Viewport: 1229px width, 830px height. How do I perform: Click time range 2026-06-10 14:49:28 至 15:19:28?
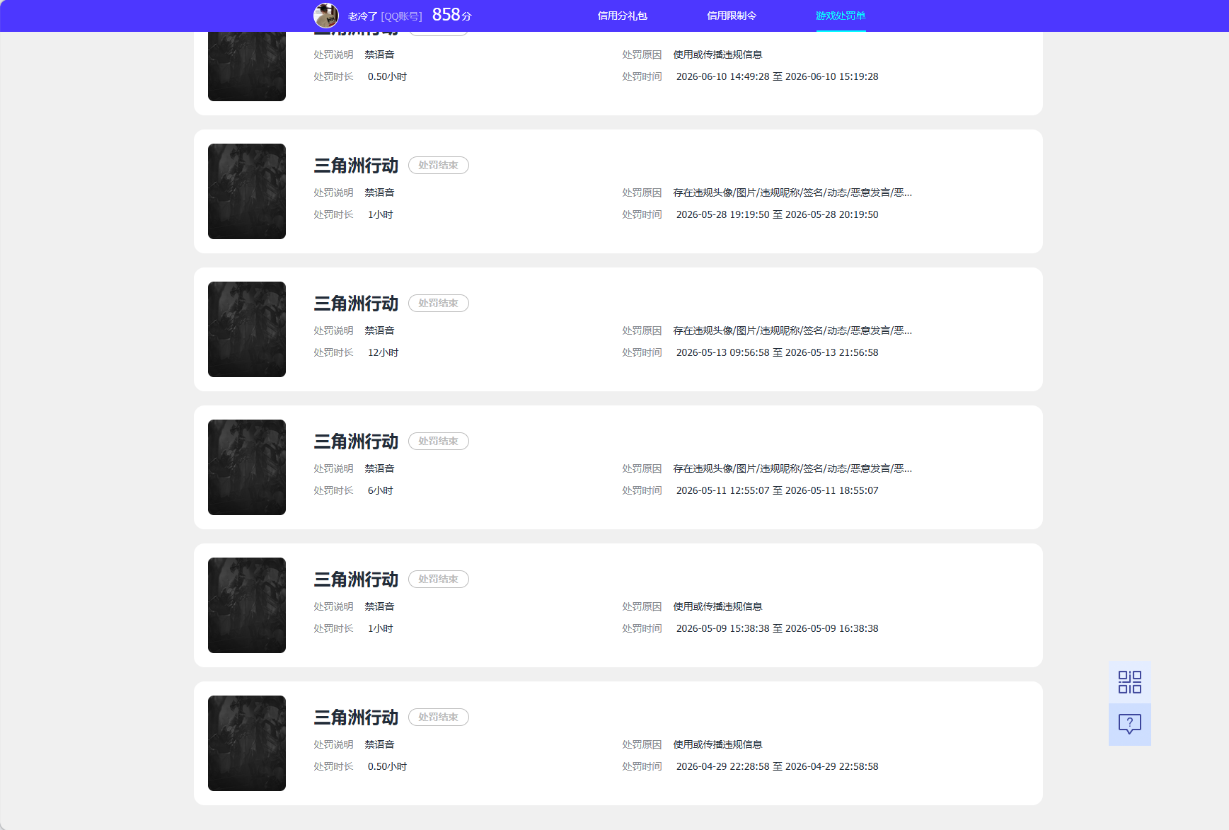click(777, 76)
